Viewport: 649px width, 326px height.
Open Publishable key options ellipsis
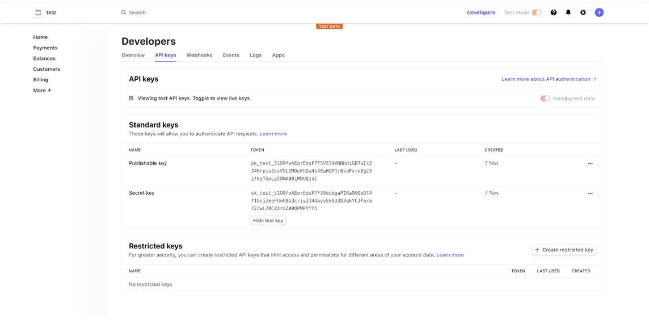[x=590, y=164]
